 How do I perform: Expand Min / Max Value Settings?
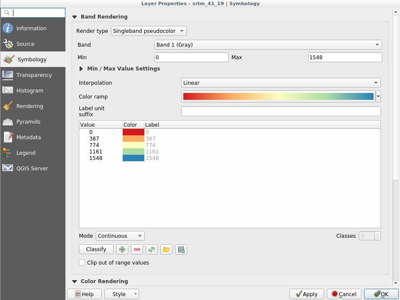tap(81, 69)
